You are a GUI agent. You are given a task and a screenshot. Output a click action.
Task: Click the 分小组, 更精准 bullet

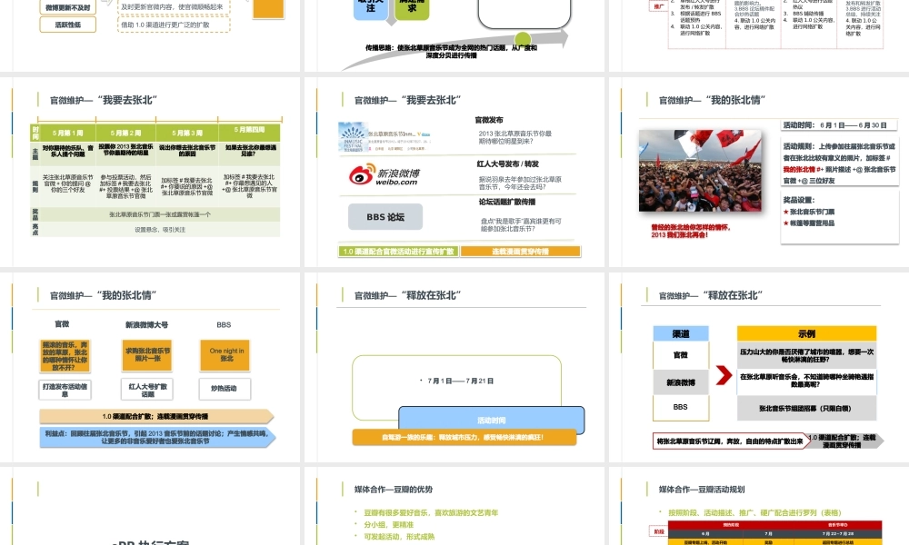(x=388, y=525)
